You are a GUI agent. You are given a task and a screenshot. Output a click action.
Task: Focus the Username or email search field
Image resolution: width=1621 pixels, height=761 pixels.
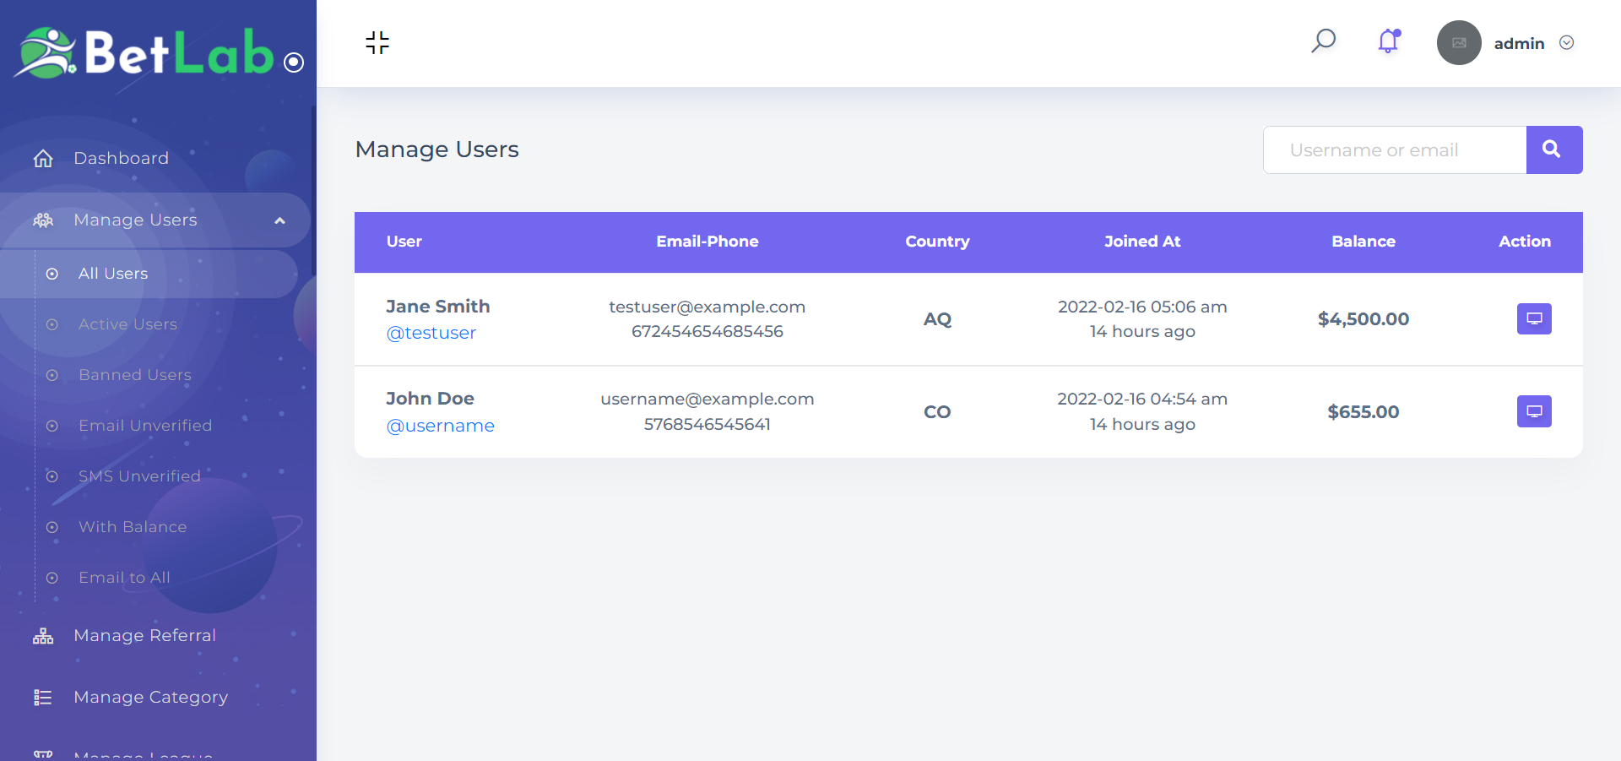point(1395,149)
